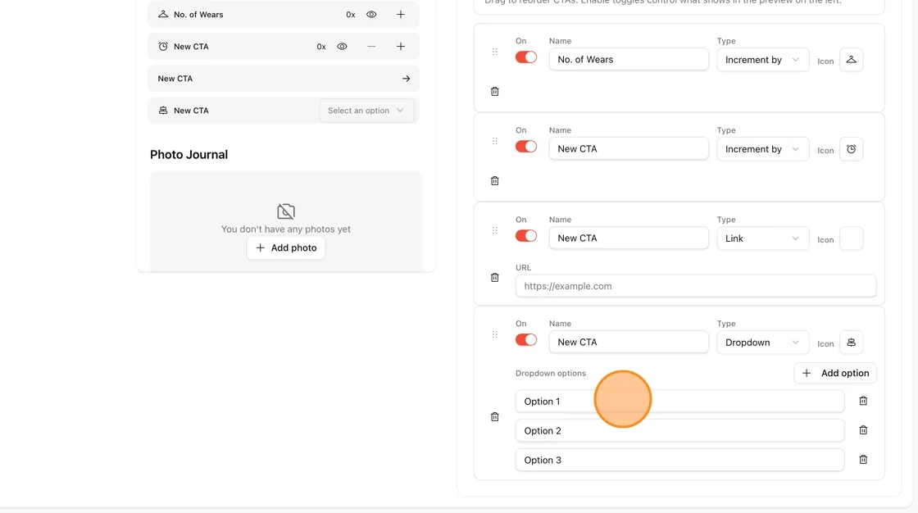Screen dimensions: 918x513
Task: Click the name field of the alarm-icon New CTA
Action: [x=628, y=149]
